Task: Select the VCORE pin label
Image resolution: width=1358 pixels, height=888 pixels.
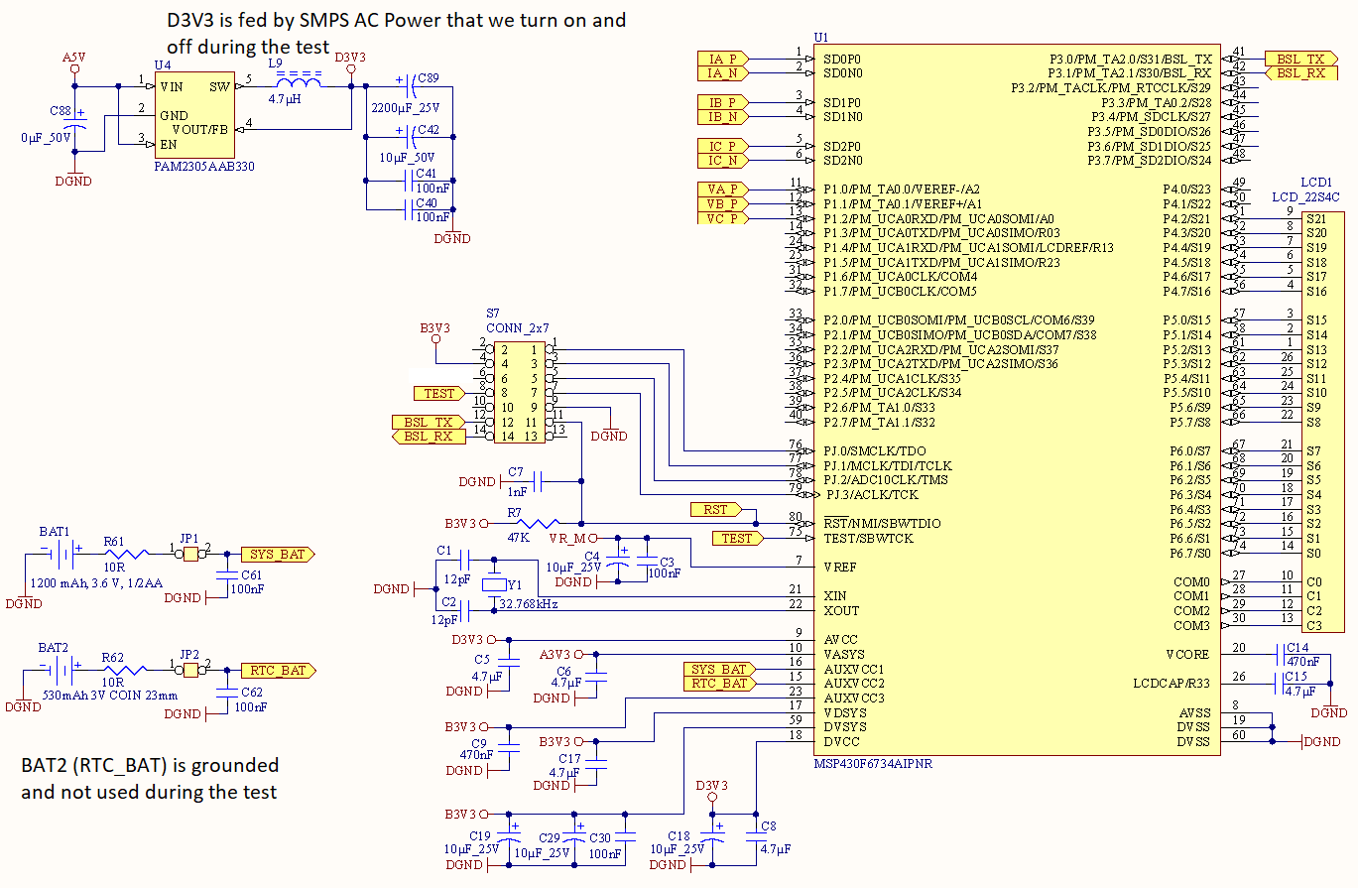Action: tap(1187, 655)
